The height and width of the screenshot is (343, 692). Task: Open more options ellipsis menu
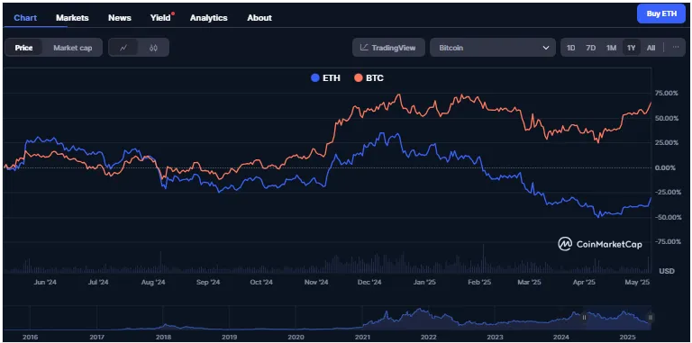pyautogui.click(x=676, y=47)
